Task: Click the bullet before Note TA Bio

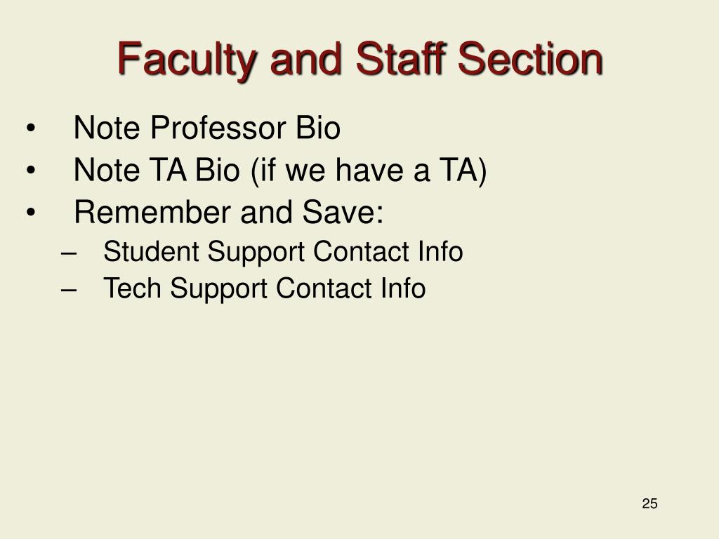Action: [x=31, y=171]
